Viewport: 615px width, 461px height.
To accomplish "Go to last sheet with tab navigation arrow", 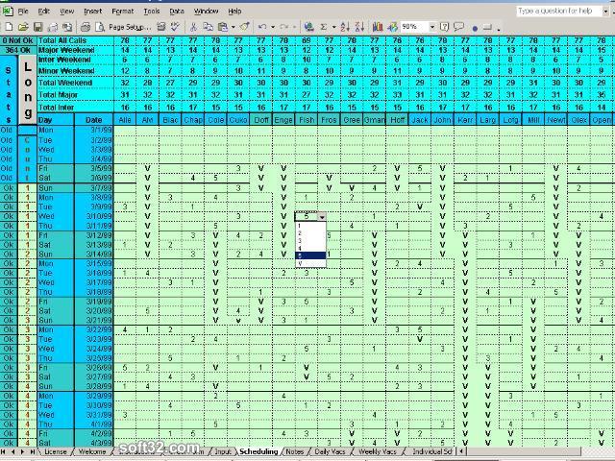I will 32,451.
